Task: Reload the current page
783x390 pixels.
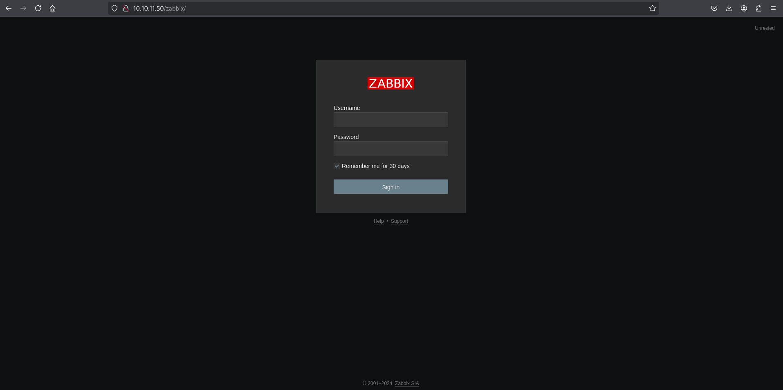Action: (38, 8)
